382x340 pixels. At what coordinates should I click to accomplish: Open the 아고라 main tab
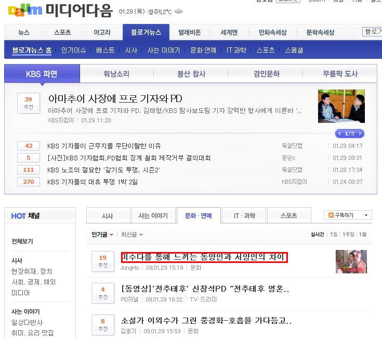[102, 32]
